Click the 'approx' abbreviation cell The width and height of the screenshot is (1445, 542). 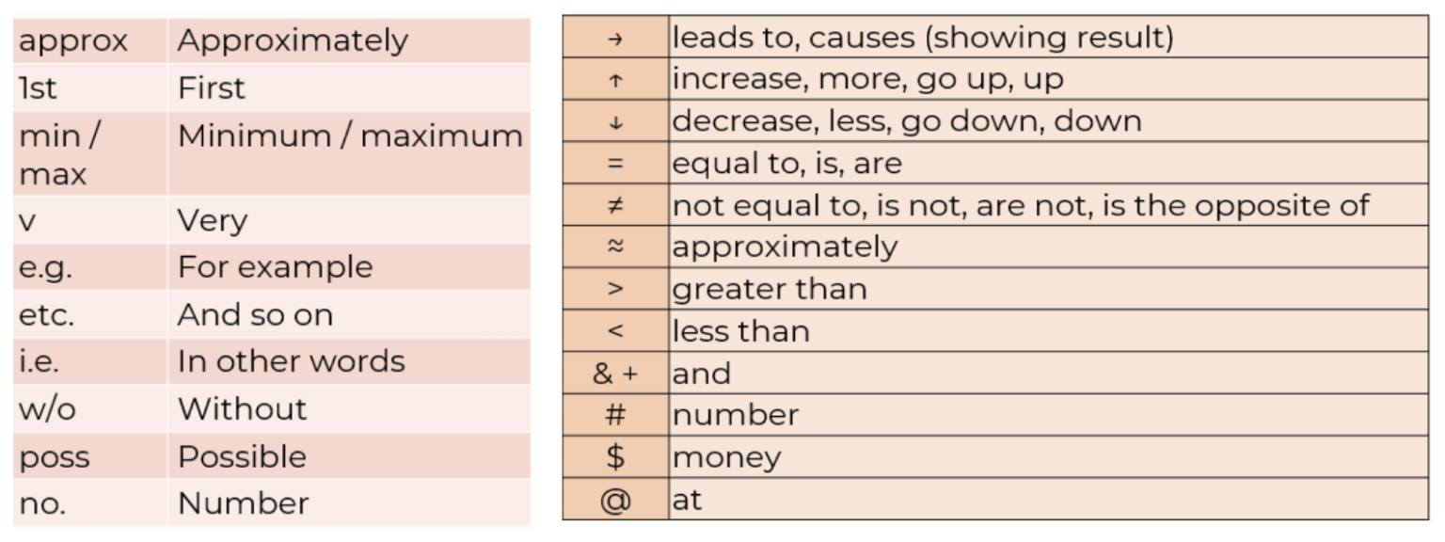point(73,41)
